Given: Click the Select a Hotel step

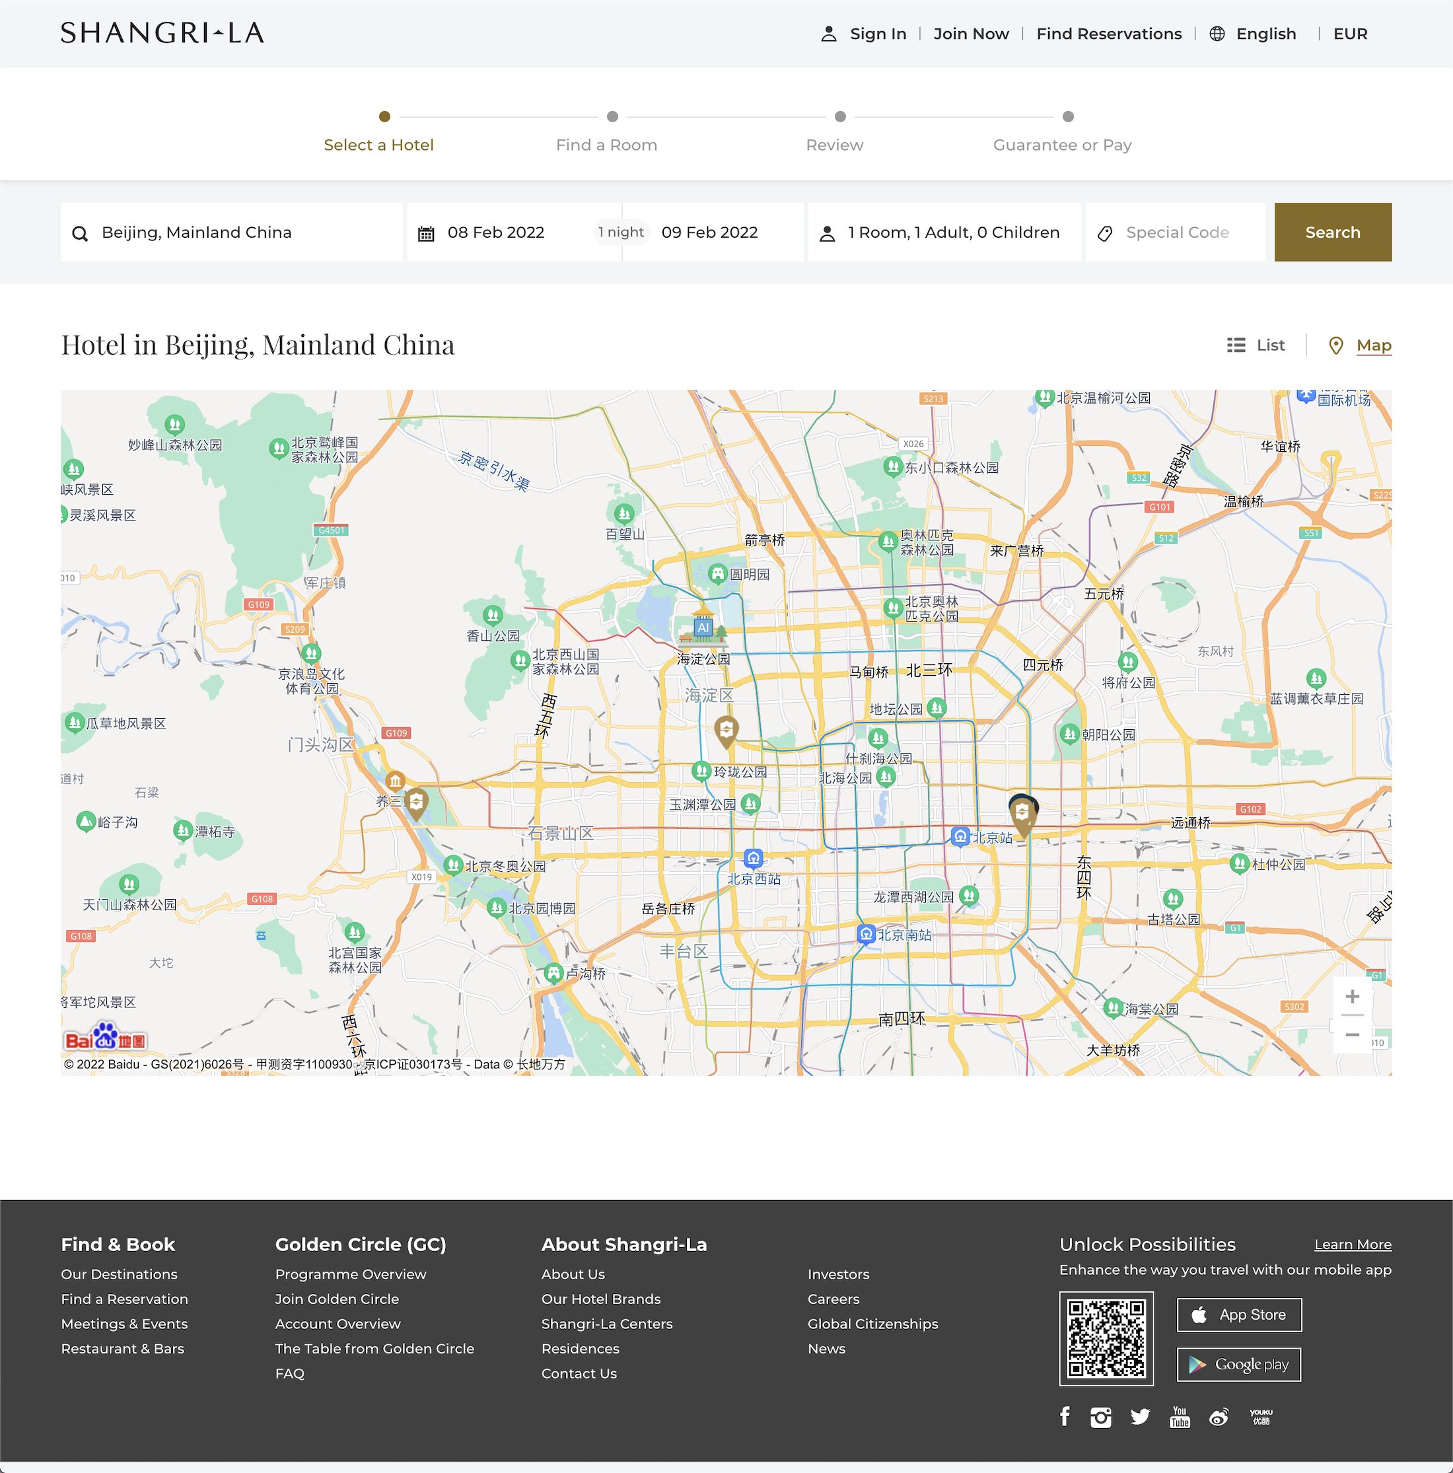Looking at the screenshot, I should tap(378, 144).
